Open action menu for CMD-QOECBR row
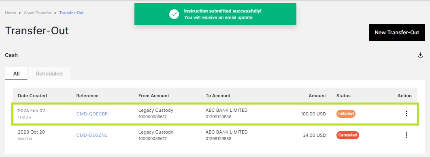The image size is (430, 157). click(406, 113)
